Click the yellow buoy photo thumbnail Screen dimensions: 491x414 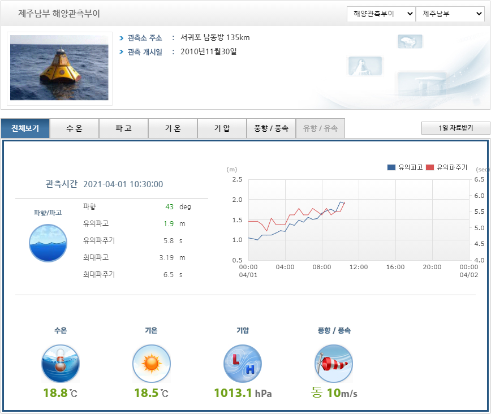coord(59,68)
